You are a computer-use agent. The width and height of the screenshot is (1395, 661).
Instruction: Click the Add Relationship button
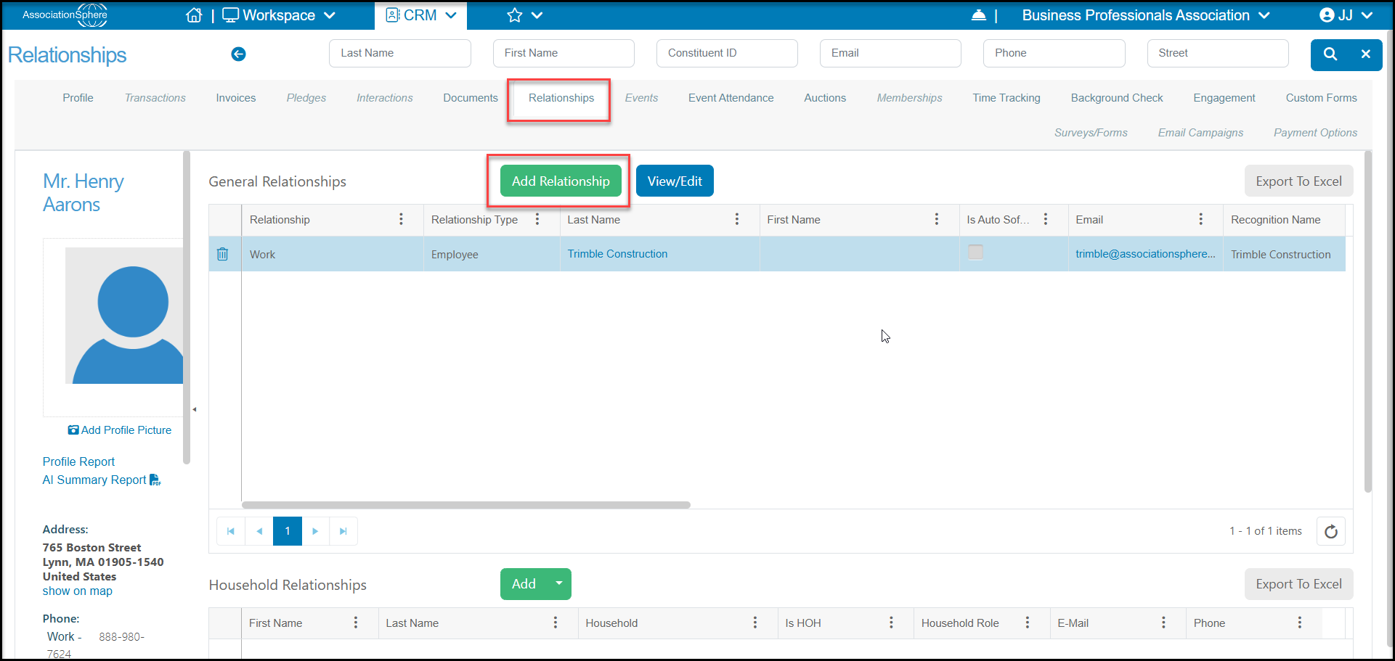(x=561, y=181)
